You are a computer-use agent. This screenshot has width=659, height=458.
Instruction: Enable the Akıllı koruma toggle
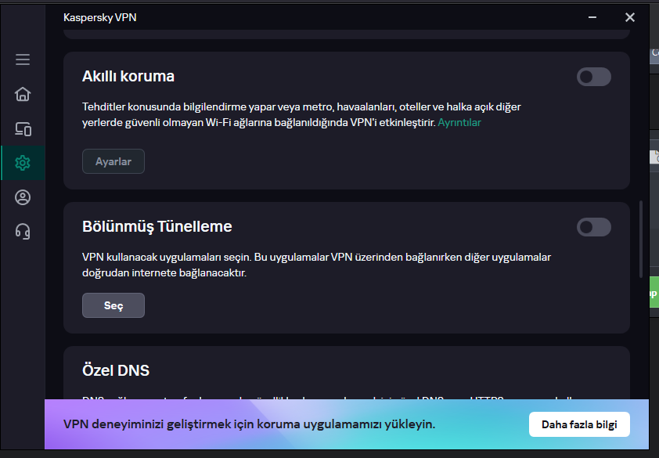(594, 77)
